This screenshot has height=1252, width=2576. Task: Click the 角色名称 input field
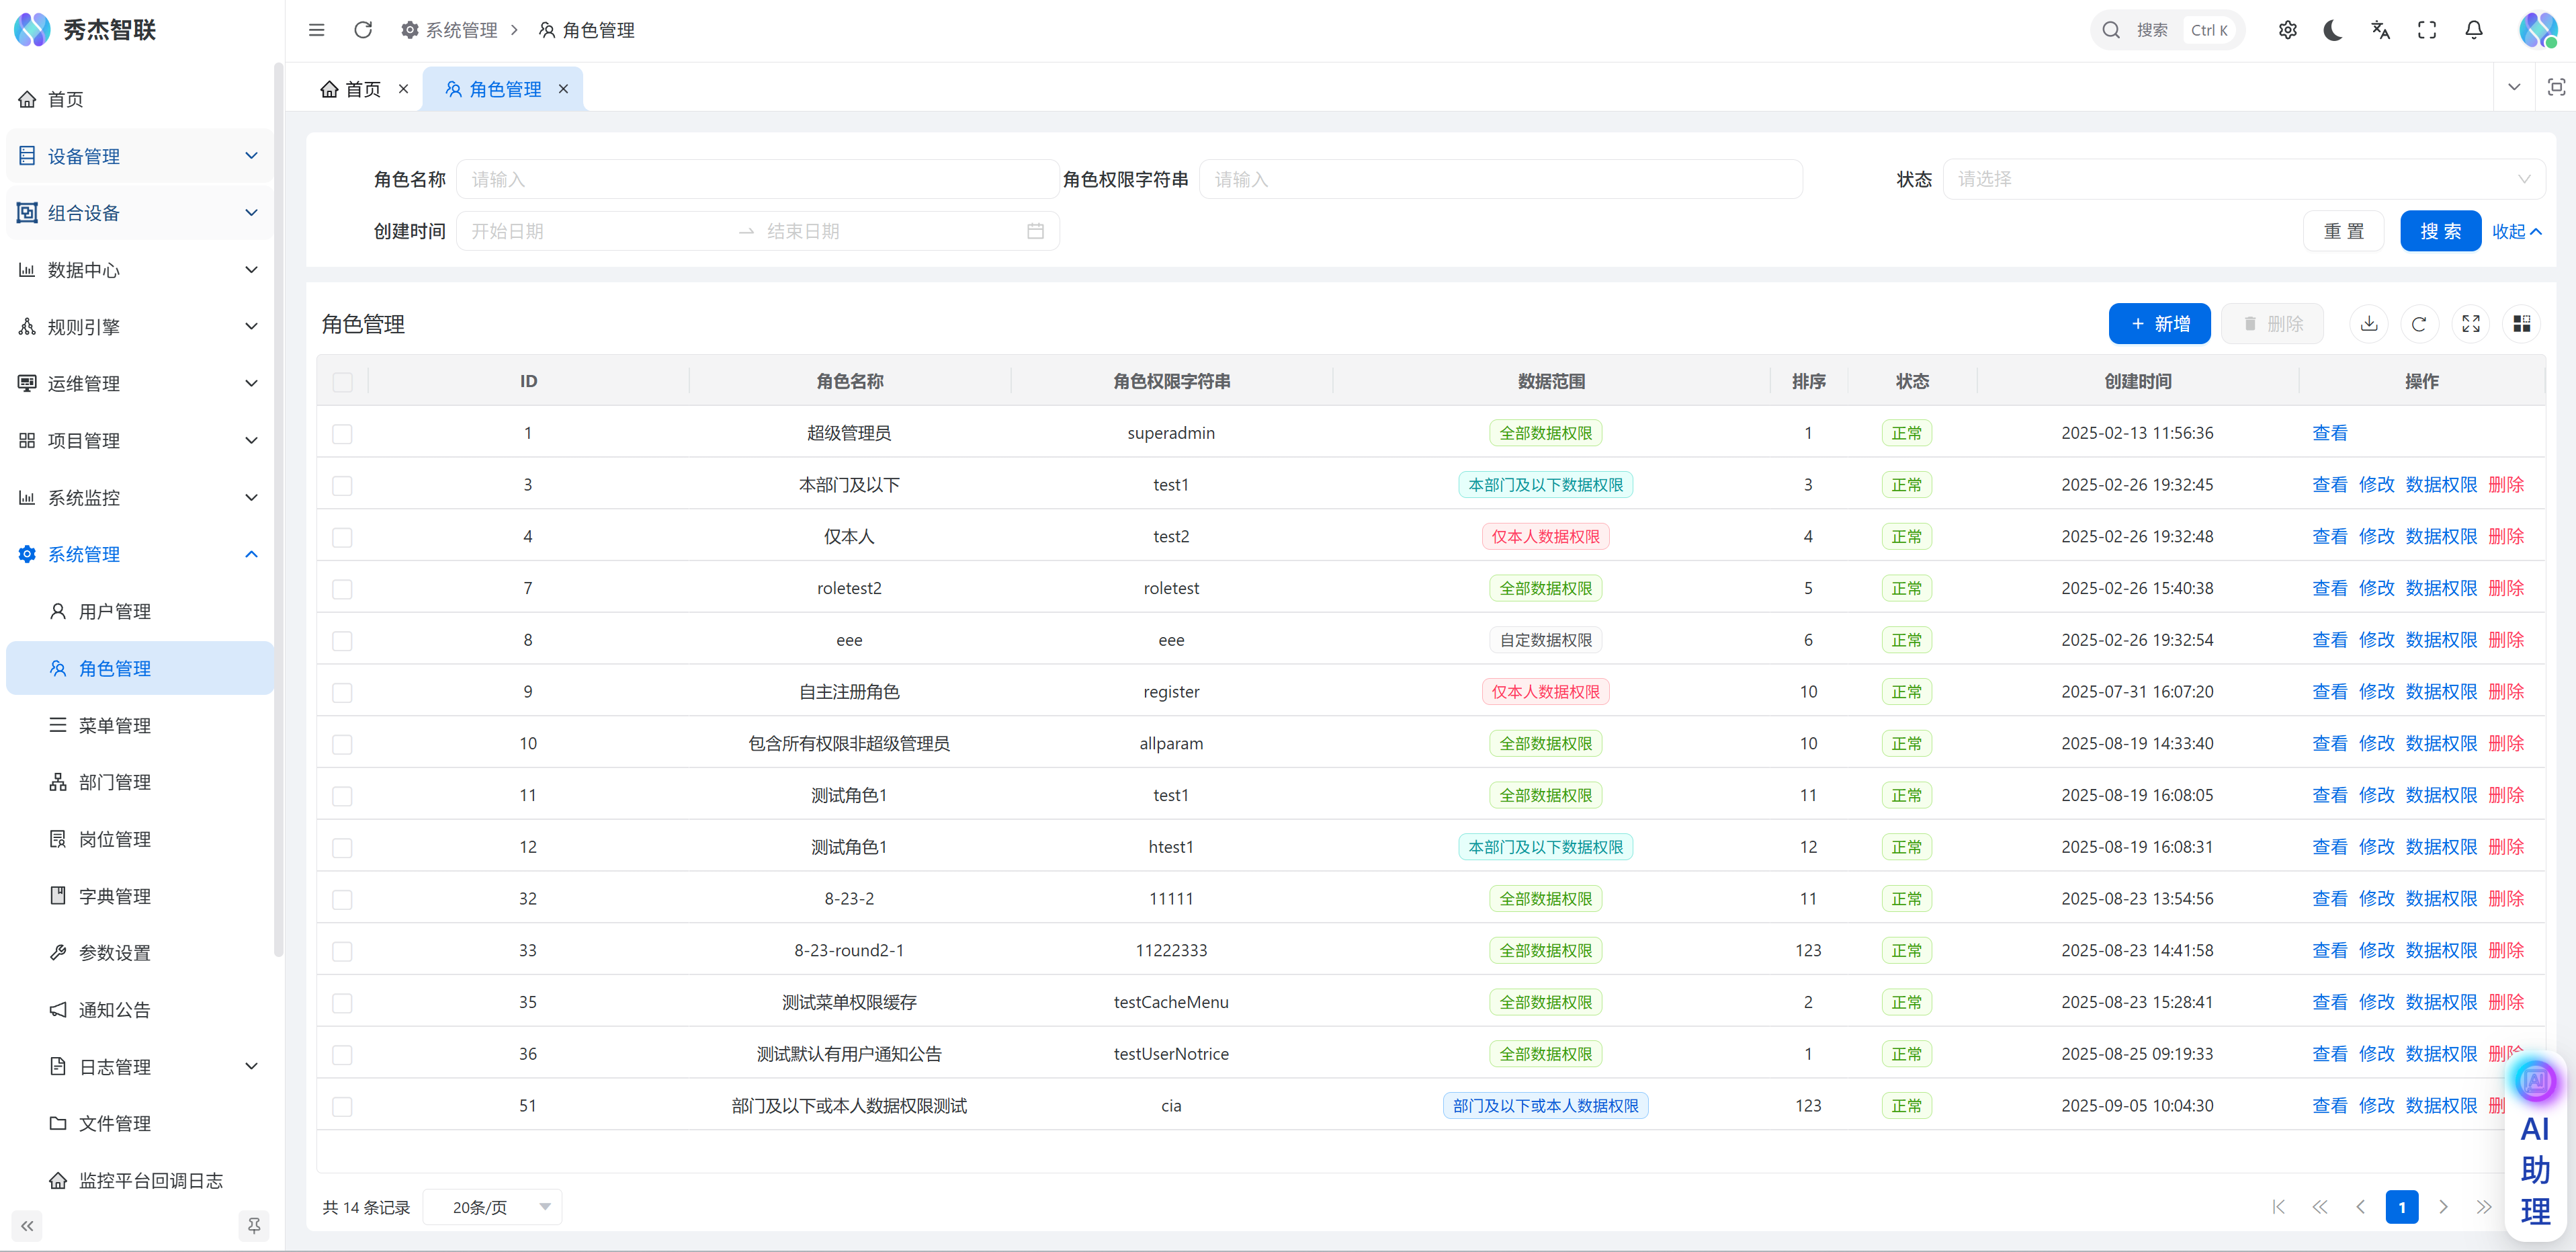point(757,179)
